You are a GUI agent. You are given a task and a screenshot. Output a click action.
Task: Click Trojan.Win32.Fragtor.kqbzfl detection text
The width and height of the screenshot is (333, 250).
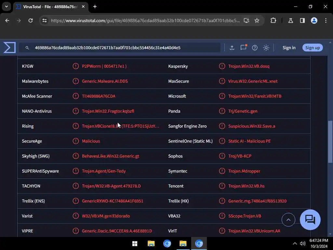[108, 111]
